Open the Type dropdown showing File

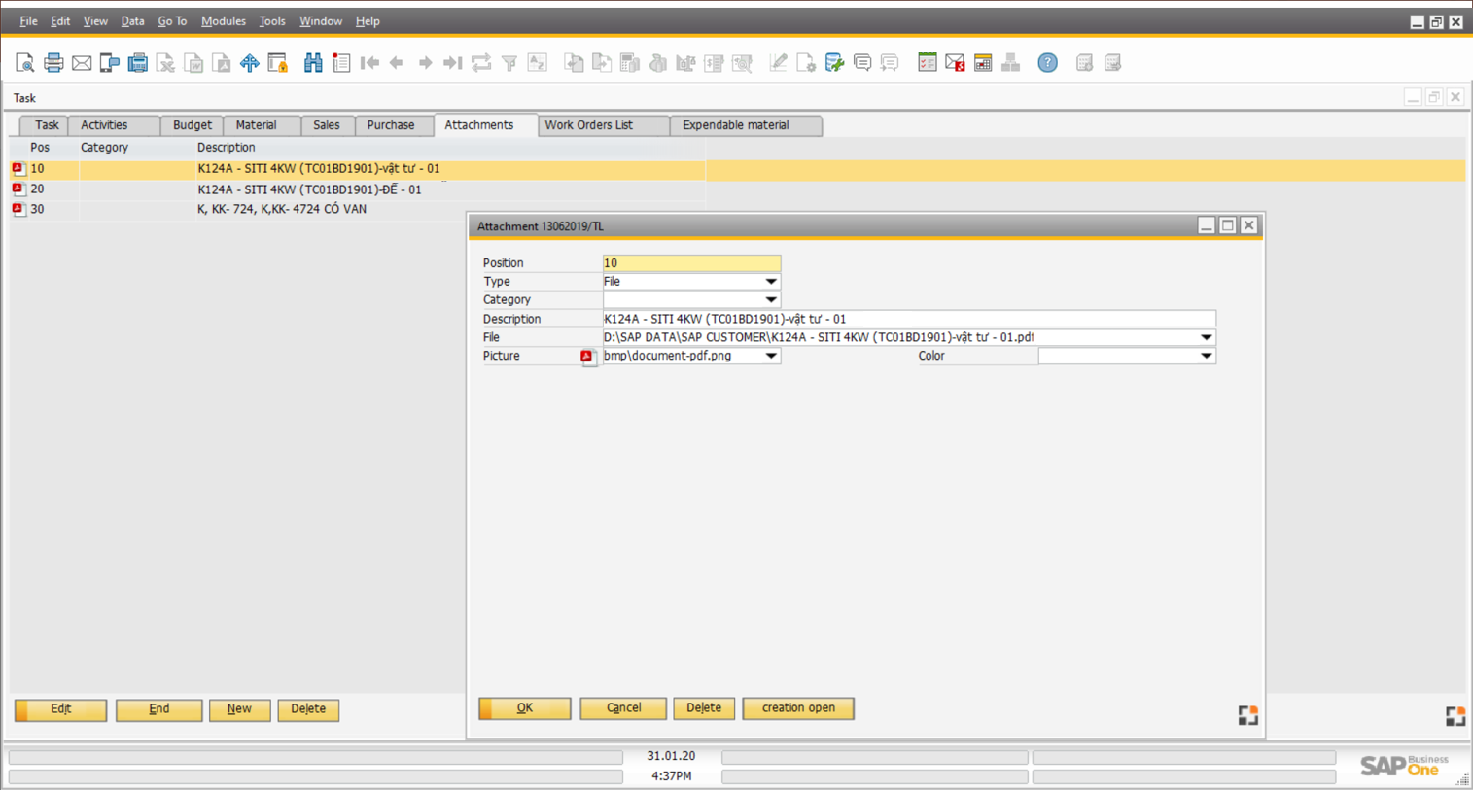click(771, 282)
